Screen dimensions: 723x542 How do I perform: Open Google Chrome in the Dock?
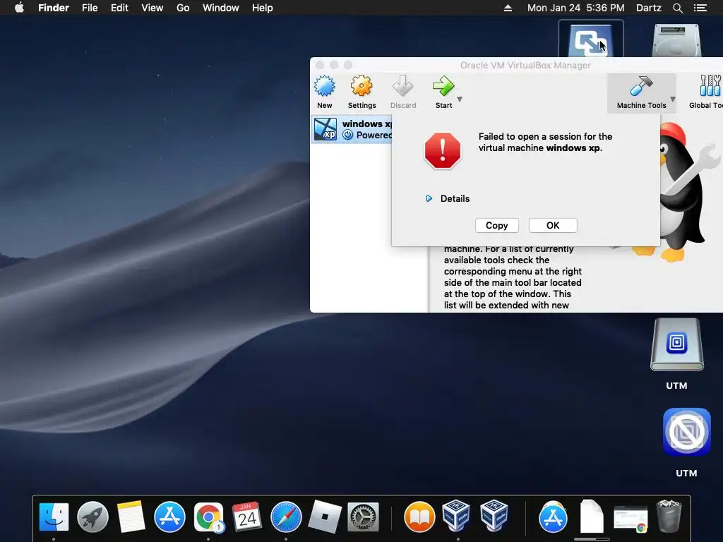[208, 517]
